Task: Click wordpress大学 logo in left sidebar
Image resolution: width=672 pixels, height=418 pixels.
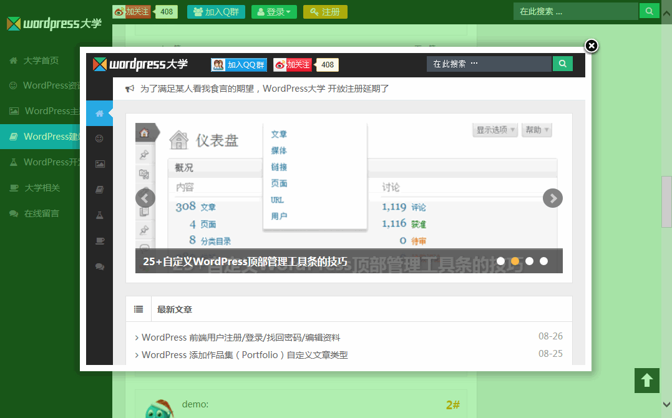Action: tap(54, 23)
